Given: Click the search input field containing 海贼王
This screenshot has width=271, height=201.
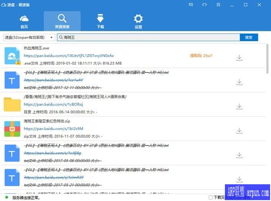Looking at the screenshot, I should (149, 37).
